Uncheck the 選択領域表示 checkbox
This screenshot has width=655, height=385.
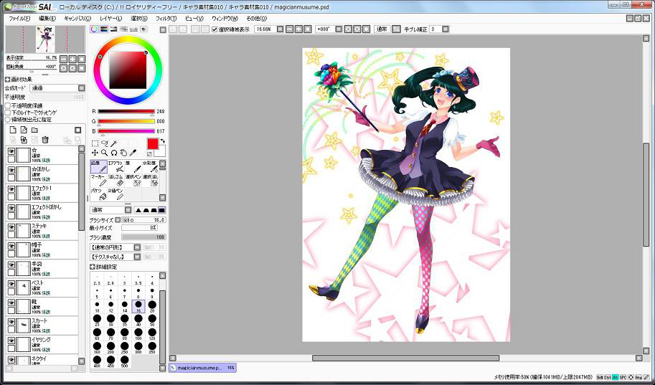pyautogui.click(x=215, y=29)
